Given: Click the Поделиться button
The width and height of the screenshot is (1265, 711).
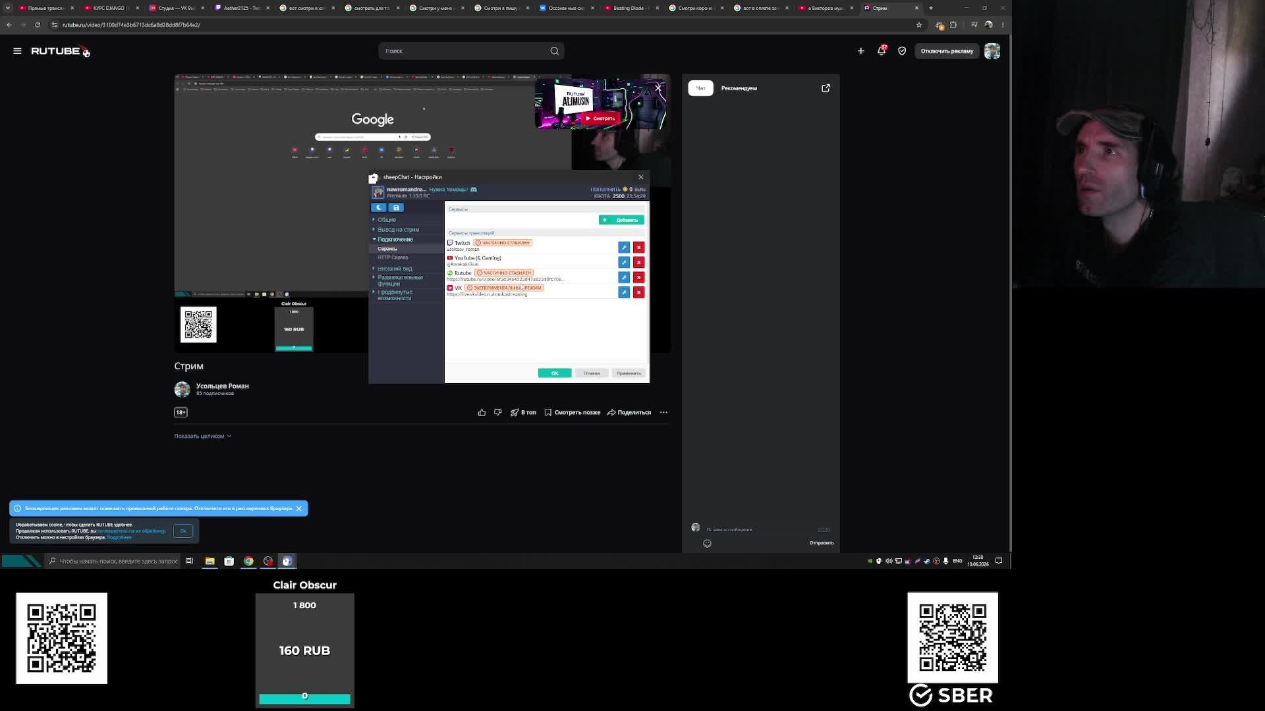Looking at the screenshot, I should (629, 412).
